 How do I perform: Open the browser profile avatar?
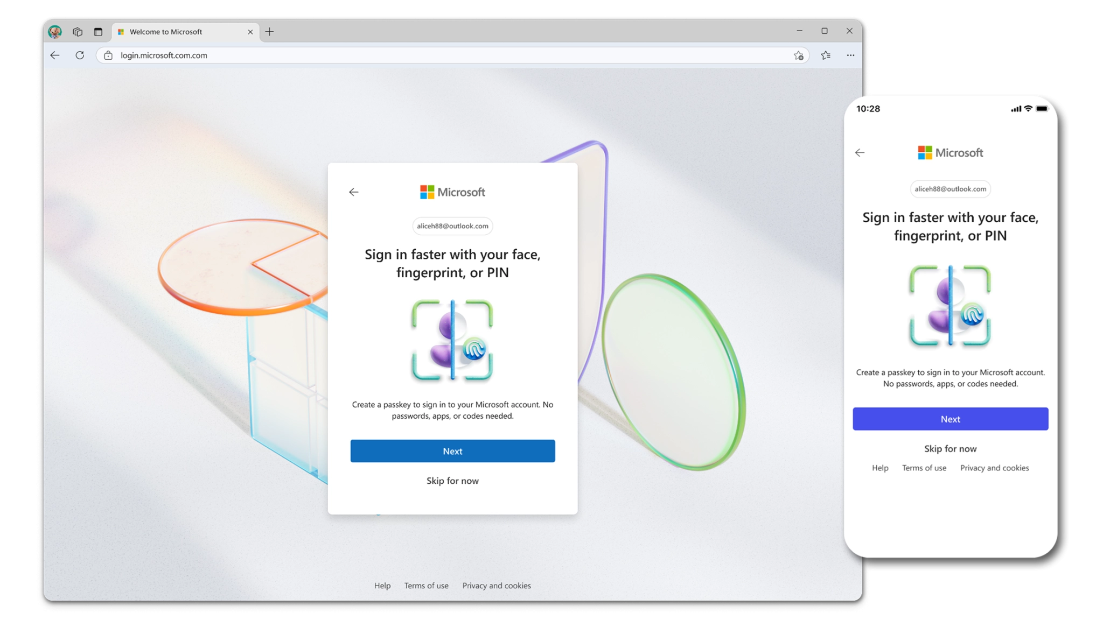55,32
